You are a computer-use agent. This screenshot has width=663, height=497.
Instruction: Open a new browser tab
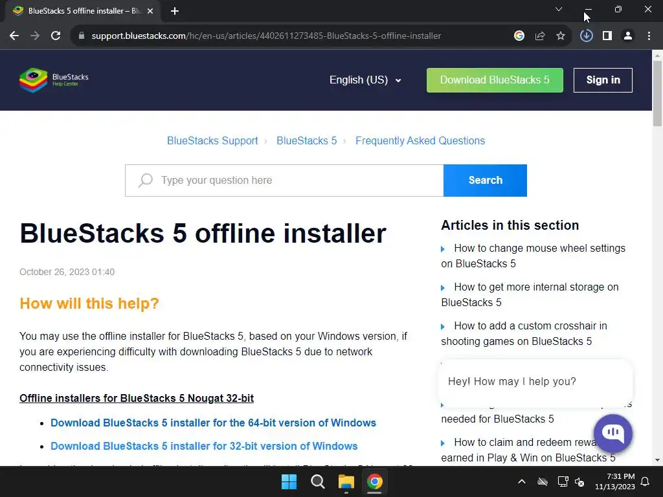[175, 11]
